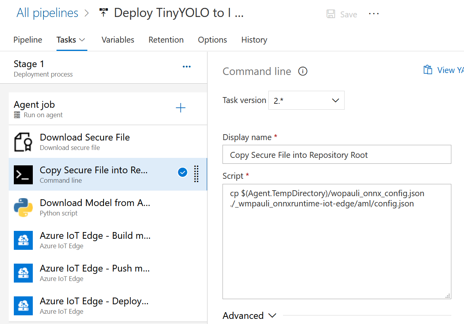Image resolution: width=464 pixels, height=324 pixels.
Task: Click the Azure IoT Edge Deploy task icon
Action: pyautogui.click(x=23, y=306)
